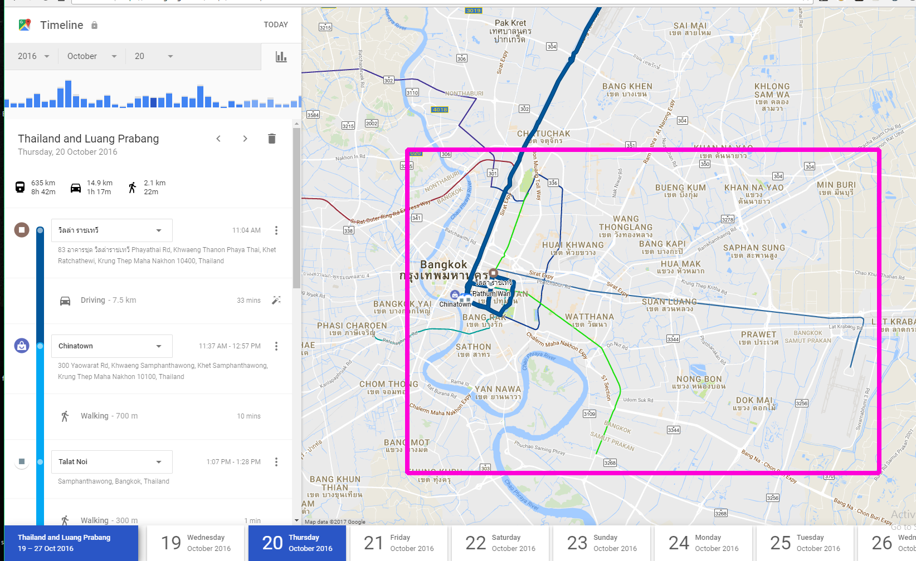Click the Thailand and Luang Prabang heading
916x561 pixels.
pyautogui.click(x=88, y=139)
